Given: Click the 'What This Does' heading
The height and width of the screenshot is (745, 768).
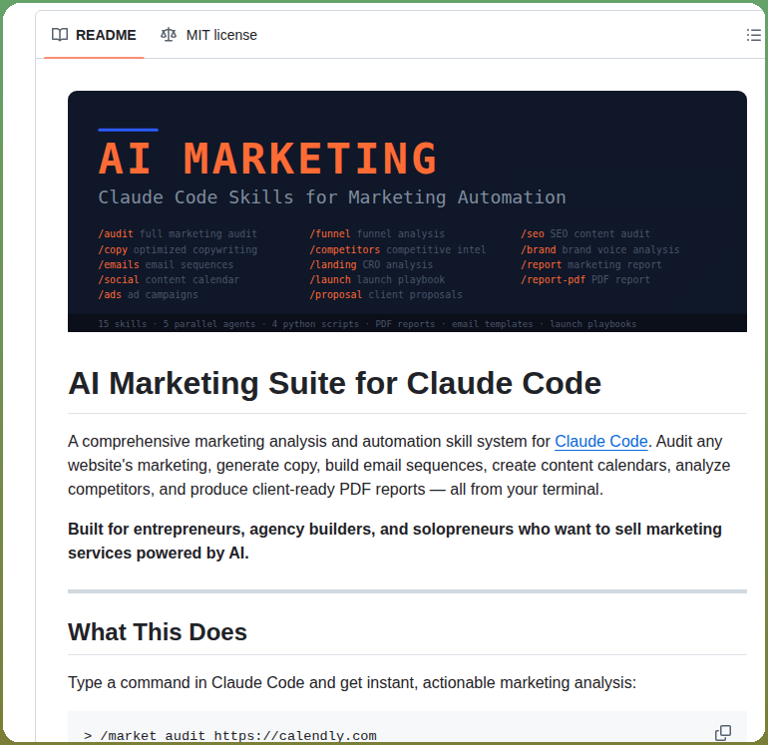Looking at the screenshot, I should [x=158, y=632].
